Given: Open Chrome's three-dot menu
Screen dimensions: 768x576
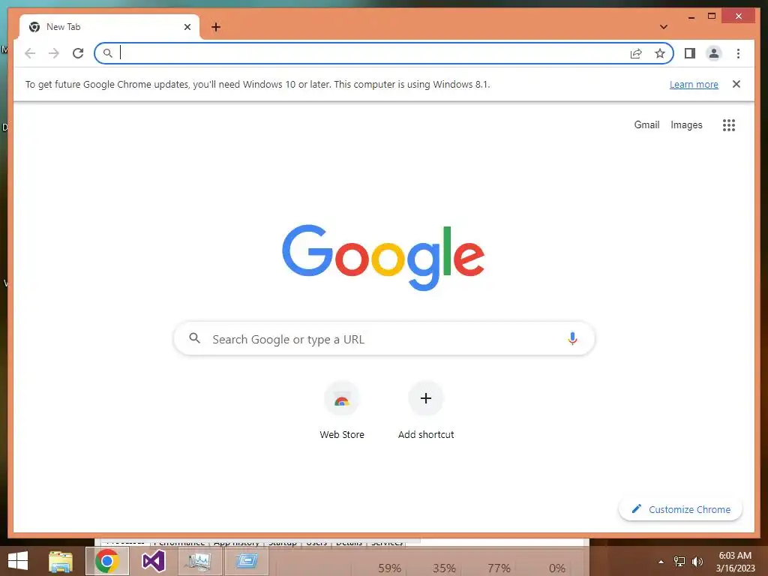Looking at the screenshot, I should (x=738, y=53).
